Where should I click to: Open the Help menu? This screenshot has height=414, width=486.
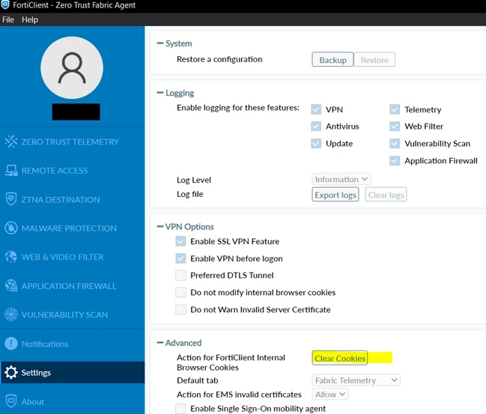tap(30, 19)
